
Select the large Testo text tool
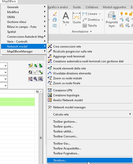[x=66, y=17]
